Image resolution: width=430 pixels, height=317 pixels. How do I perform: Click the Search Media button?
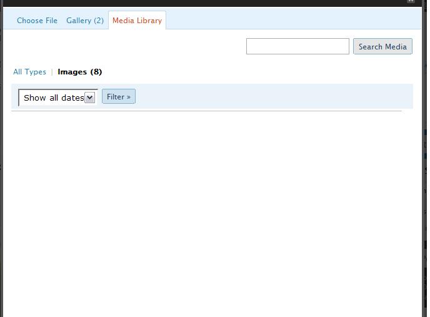(382, 46)
